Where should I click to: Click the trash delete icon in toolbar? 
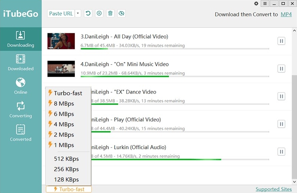tap(110, 13)
